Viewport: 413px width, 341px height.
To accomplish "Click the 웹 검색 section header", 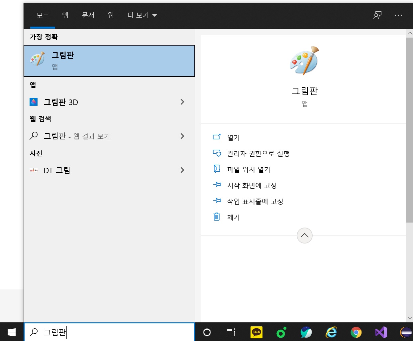I will tap(41, 118).
